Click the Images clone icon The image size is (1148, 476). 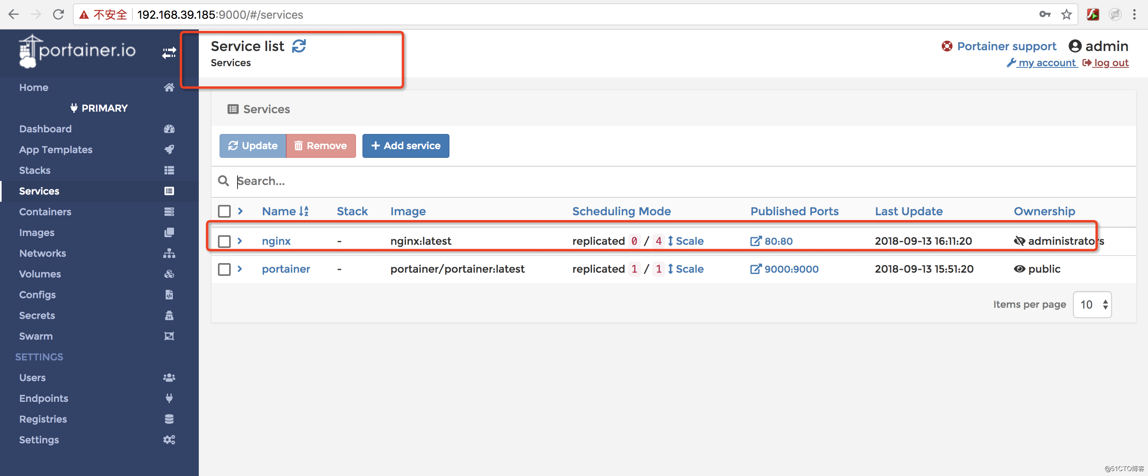tap(169, 232)
